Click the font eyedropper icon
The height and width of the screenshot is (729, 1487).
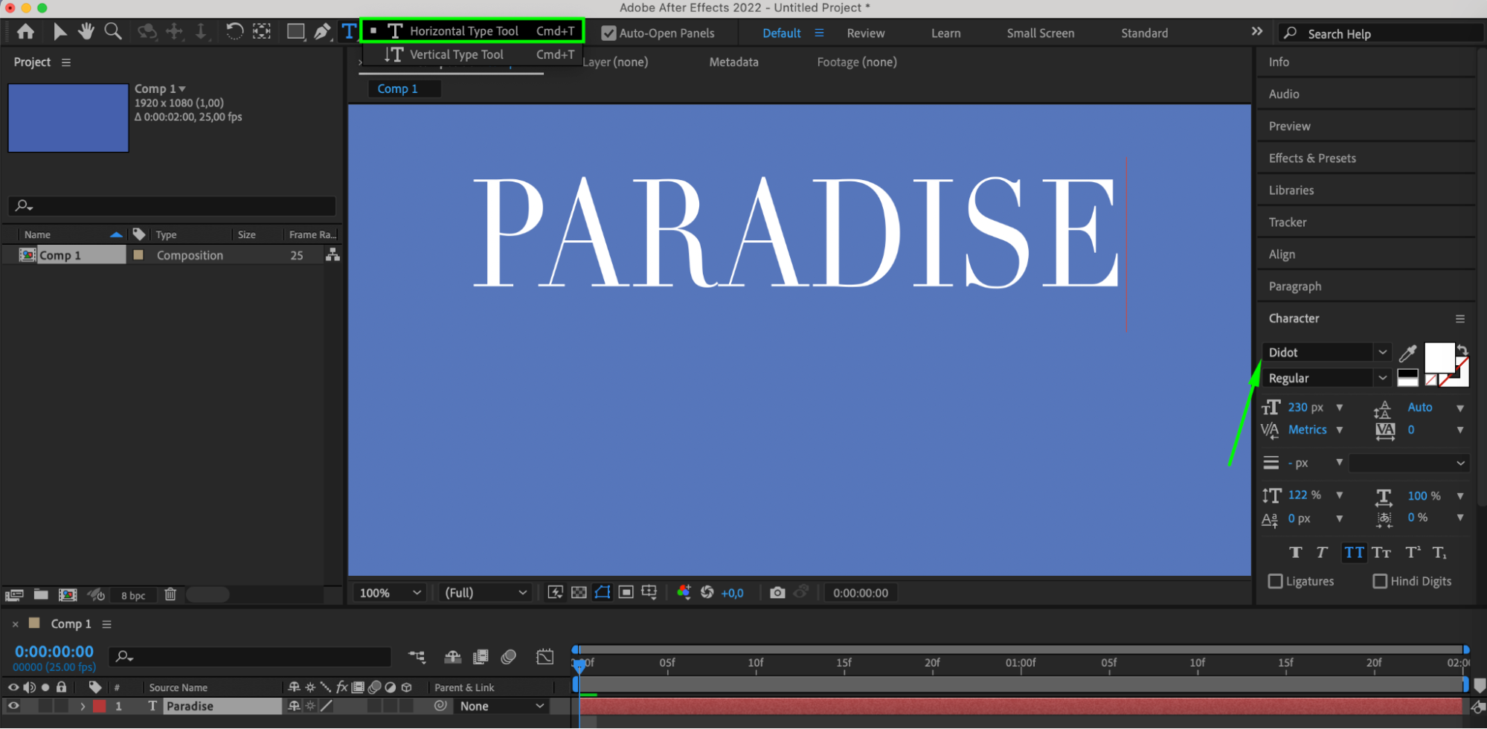(x=1407, y=353)
